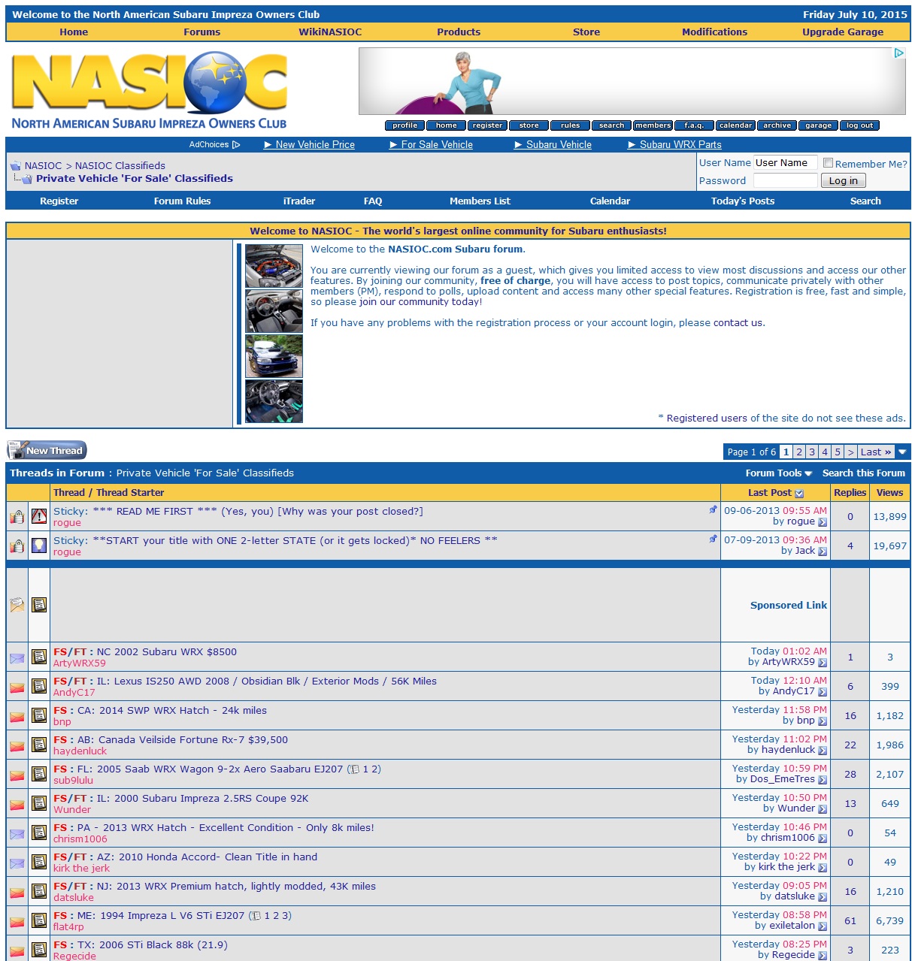Go to last post by bnp arrow icon
Viewport: 912px width, 961px height.
[x=823, y=721]
